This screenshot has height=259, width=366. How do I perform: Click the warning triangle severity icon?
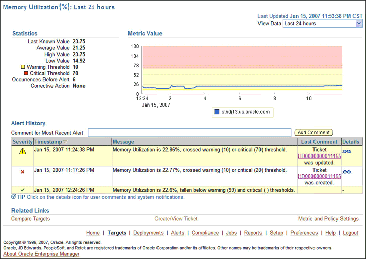22,151
